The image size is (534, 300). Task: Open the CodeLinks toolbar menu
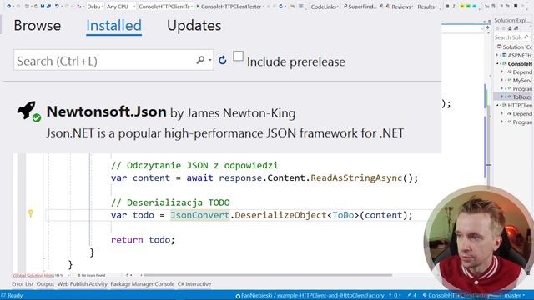[324, 7]
